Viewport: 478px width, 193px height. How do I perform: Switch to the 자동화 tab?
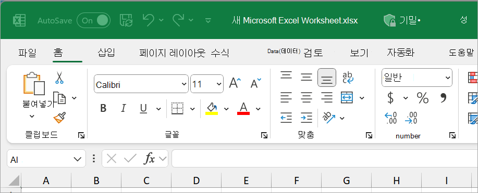pos(400,53)
